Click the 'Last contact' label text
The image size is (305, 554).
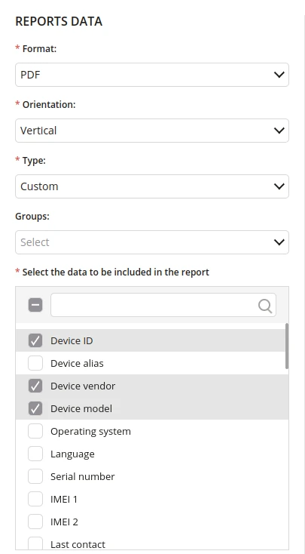click(x=78, y=544)
